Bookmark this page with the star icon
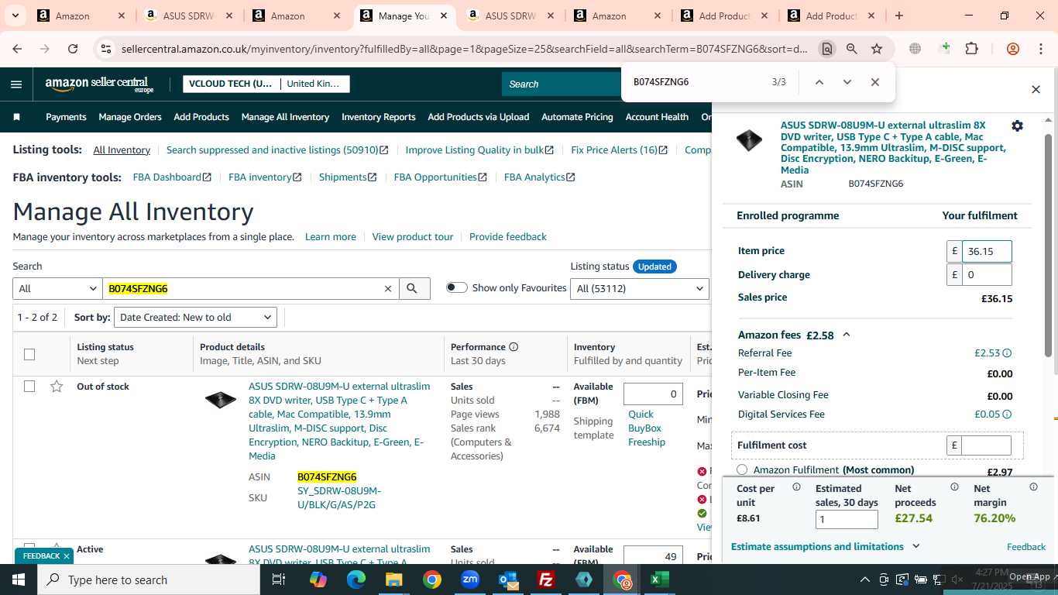The image size is (1058, 595). 877,49
